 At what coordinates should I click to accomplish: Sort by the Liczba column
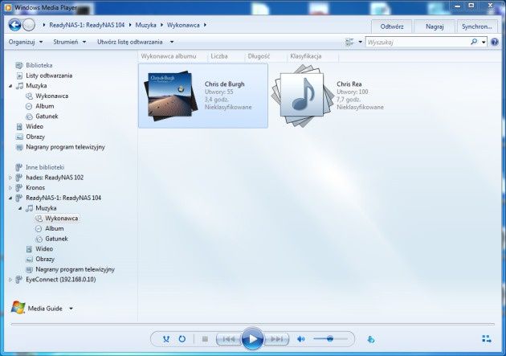click(x=219, y=56)
